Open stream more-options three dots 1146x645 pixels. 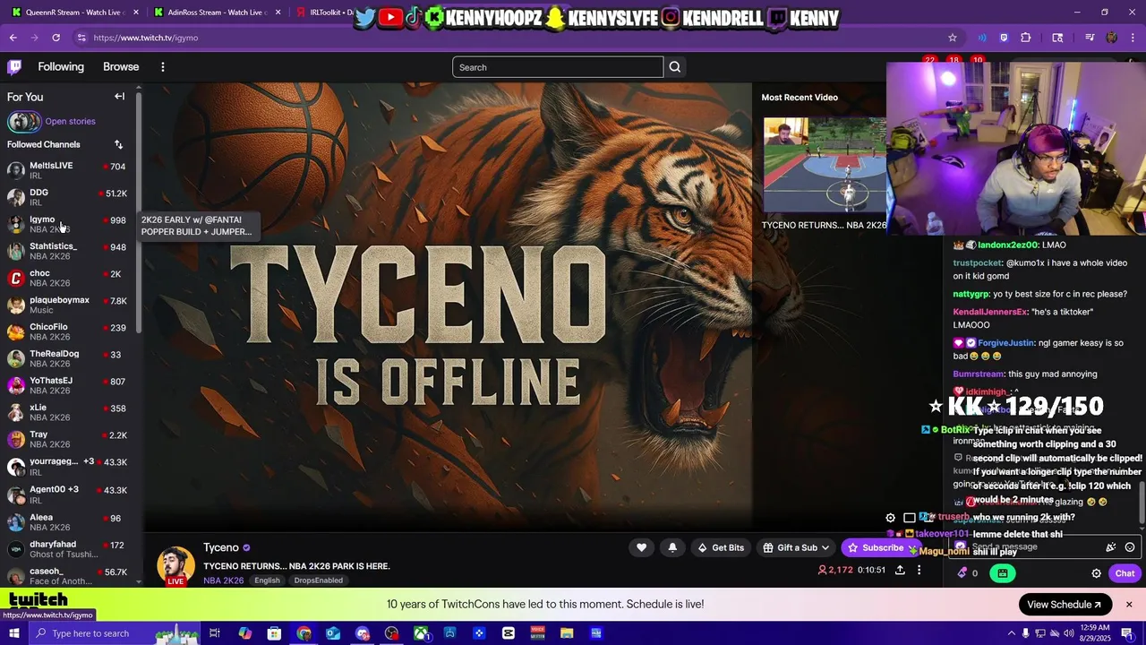(919, 570)
